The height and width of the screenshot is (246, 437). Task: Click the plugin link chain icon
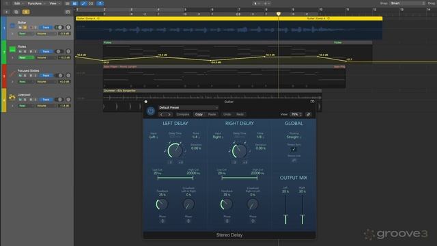(308, 114)
